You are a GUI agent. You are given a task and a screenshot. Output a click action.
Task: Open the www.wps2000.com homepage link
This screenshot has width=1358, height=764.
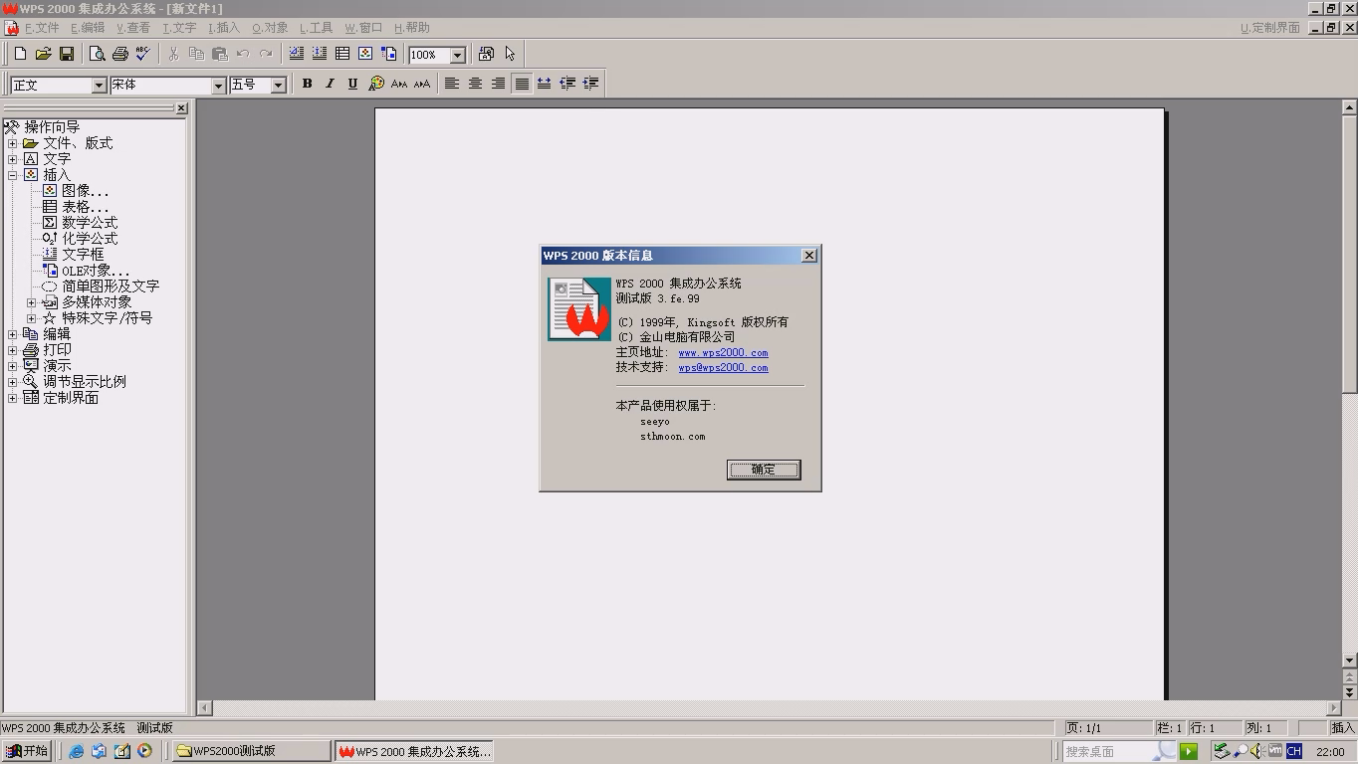723,352
